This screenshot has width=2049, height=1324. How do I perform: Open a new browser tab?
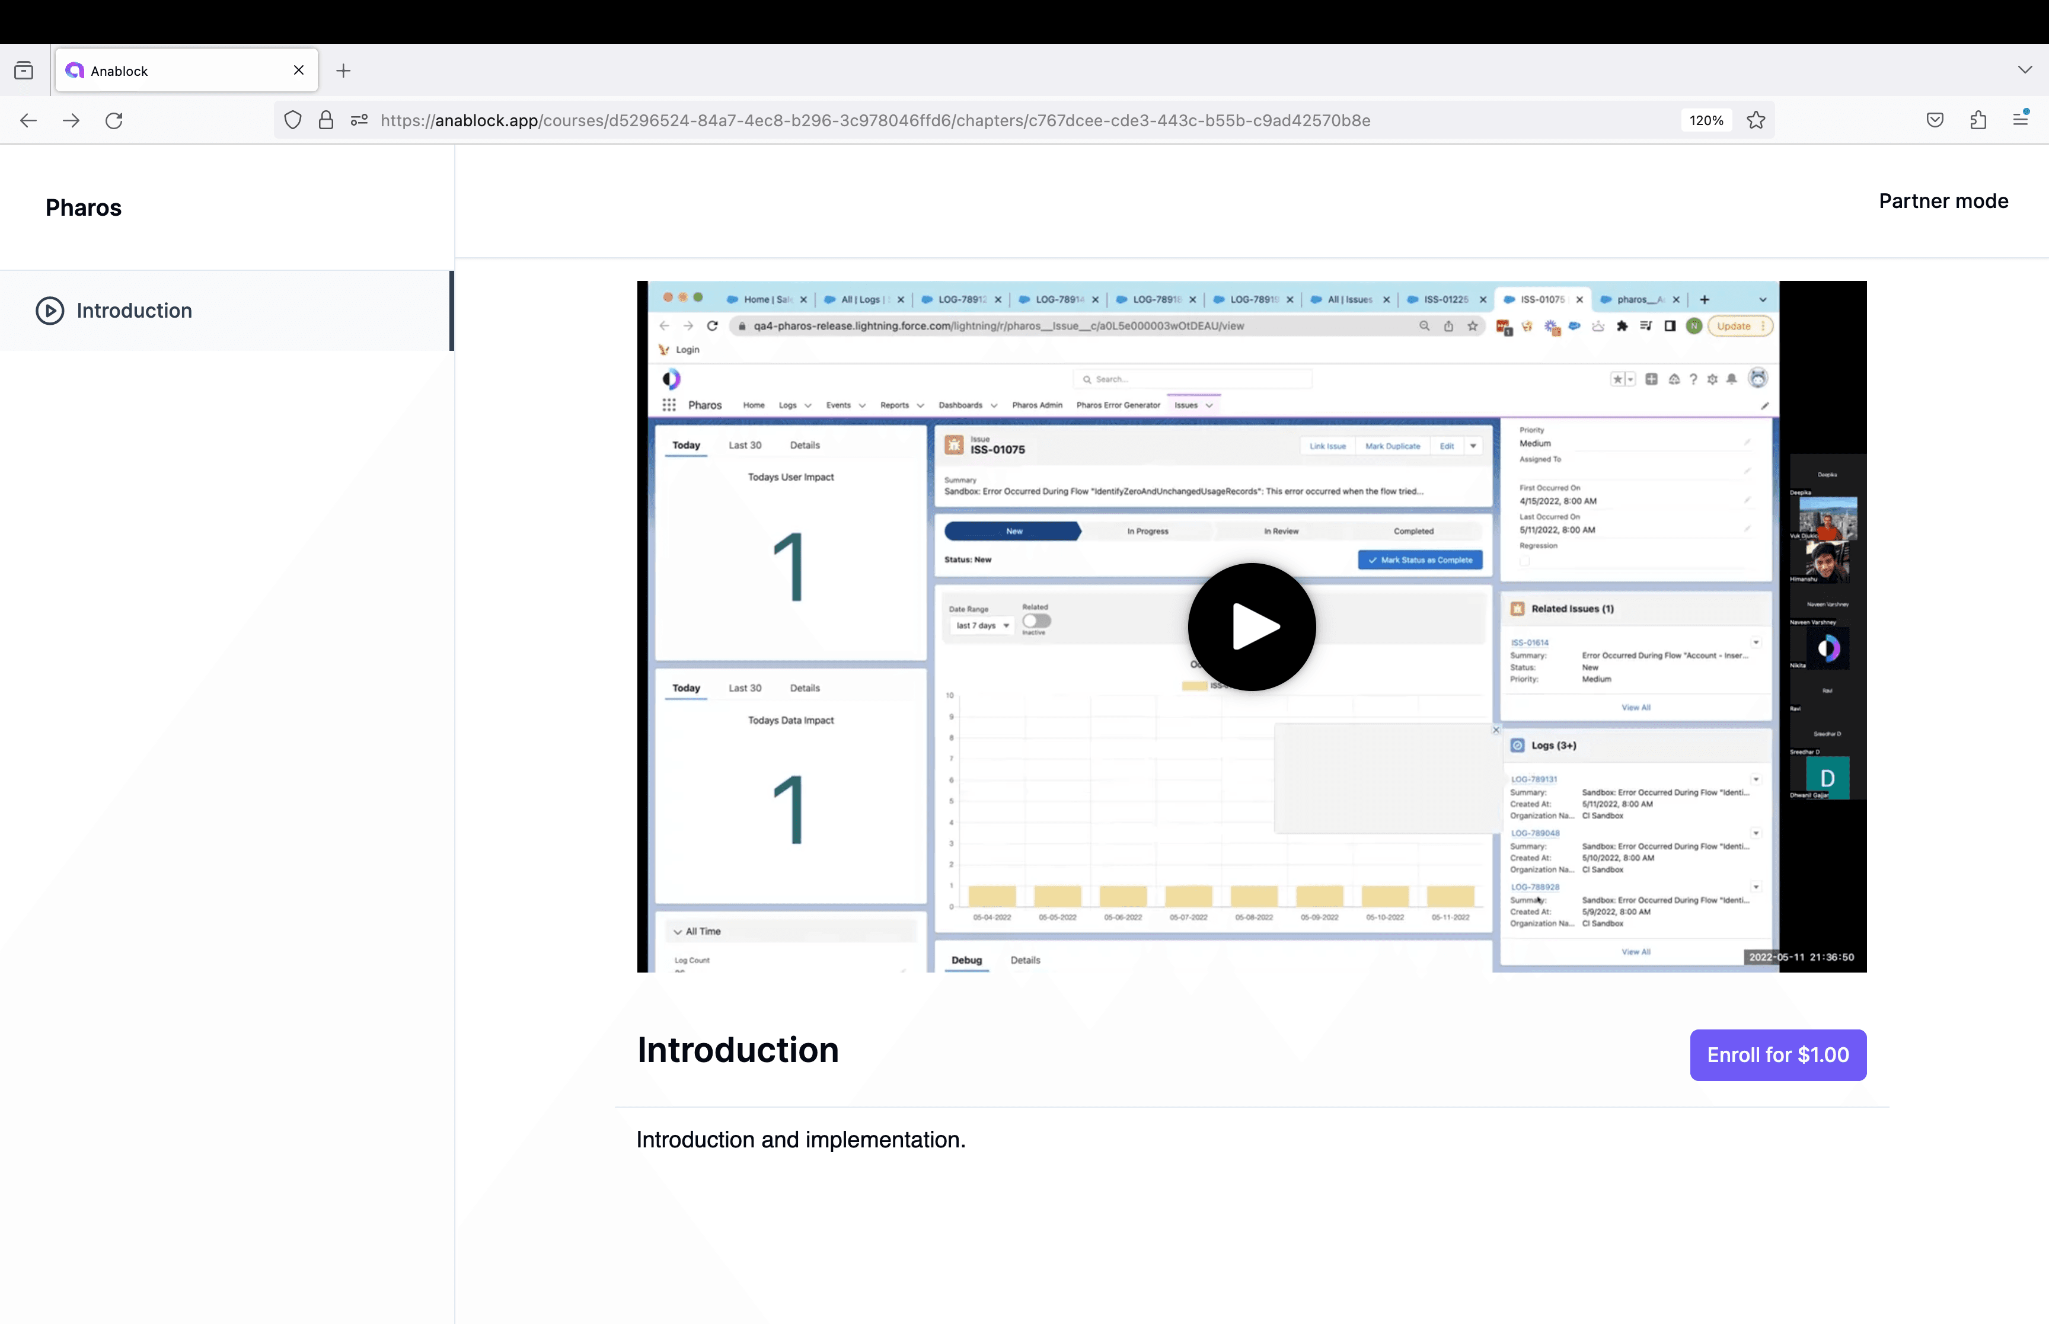[343, 71]
